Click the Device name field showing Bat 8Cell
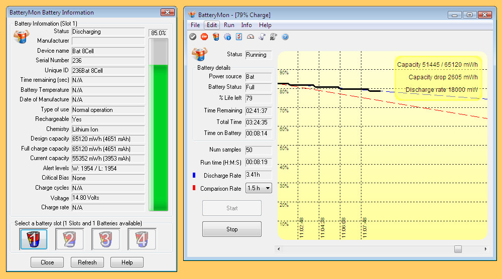502x279 pixels. click(x=108, y=51)
